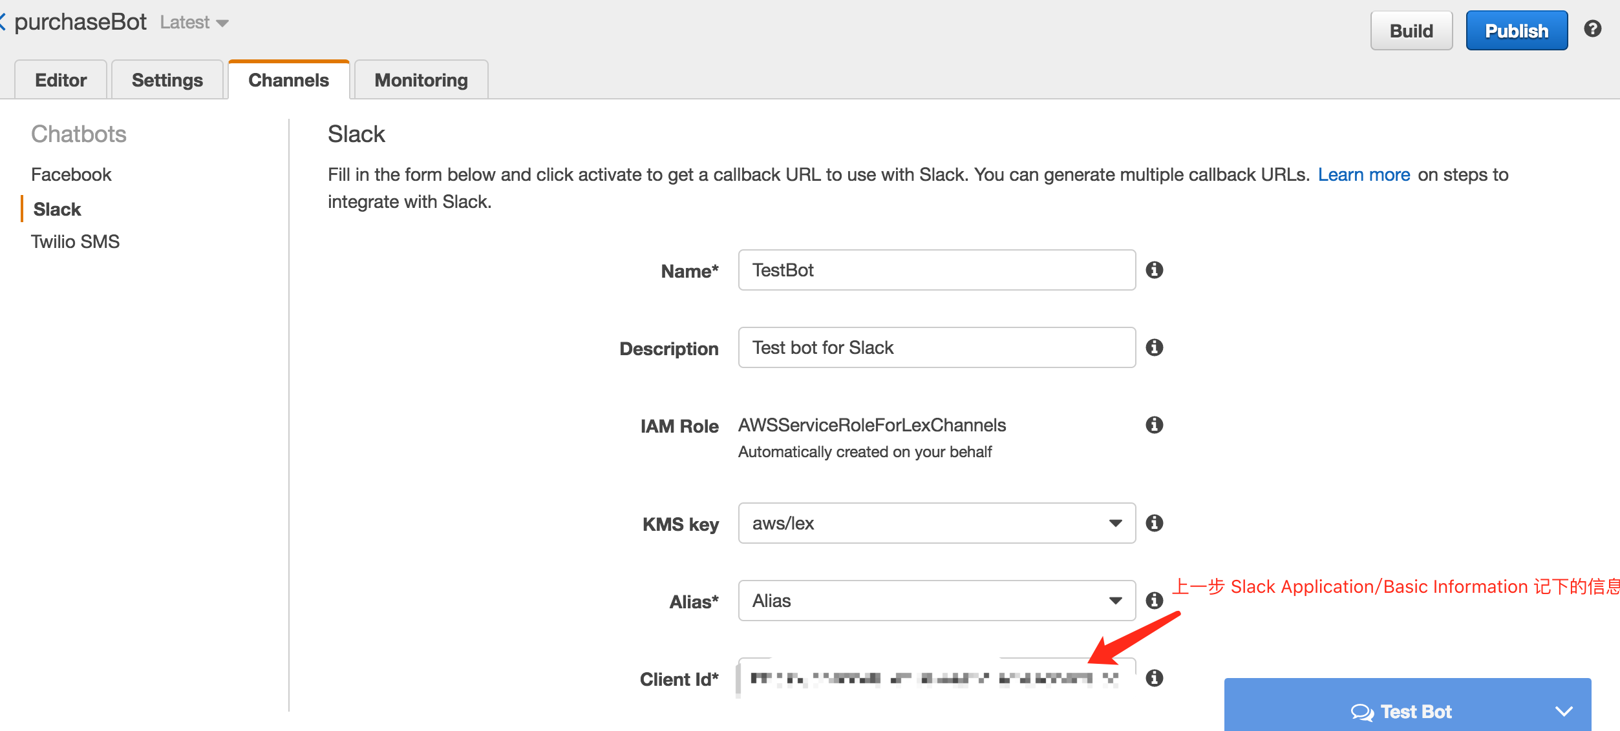Click the help question mark icon top right
Screen dimensions: 1620x731
(1594, 29)
